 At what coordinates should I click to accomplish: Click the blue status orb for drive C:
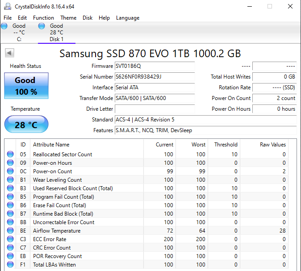4,26
